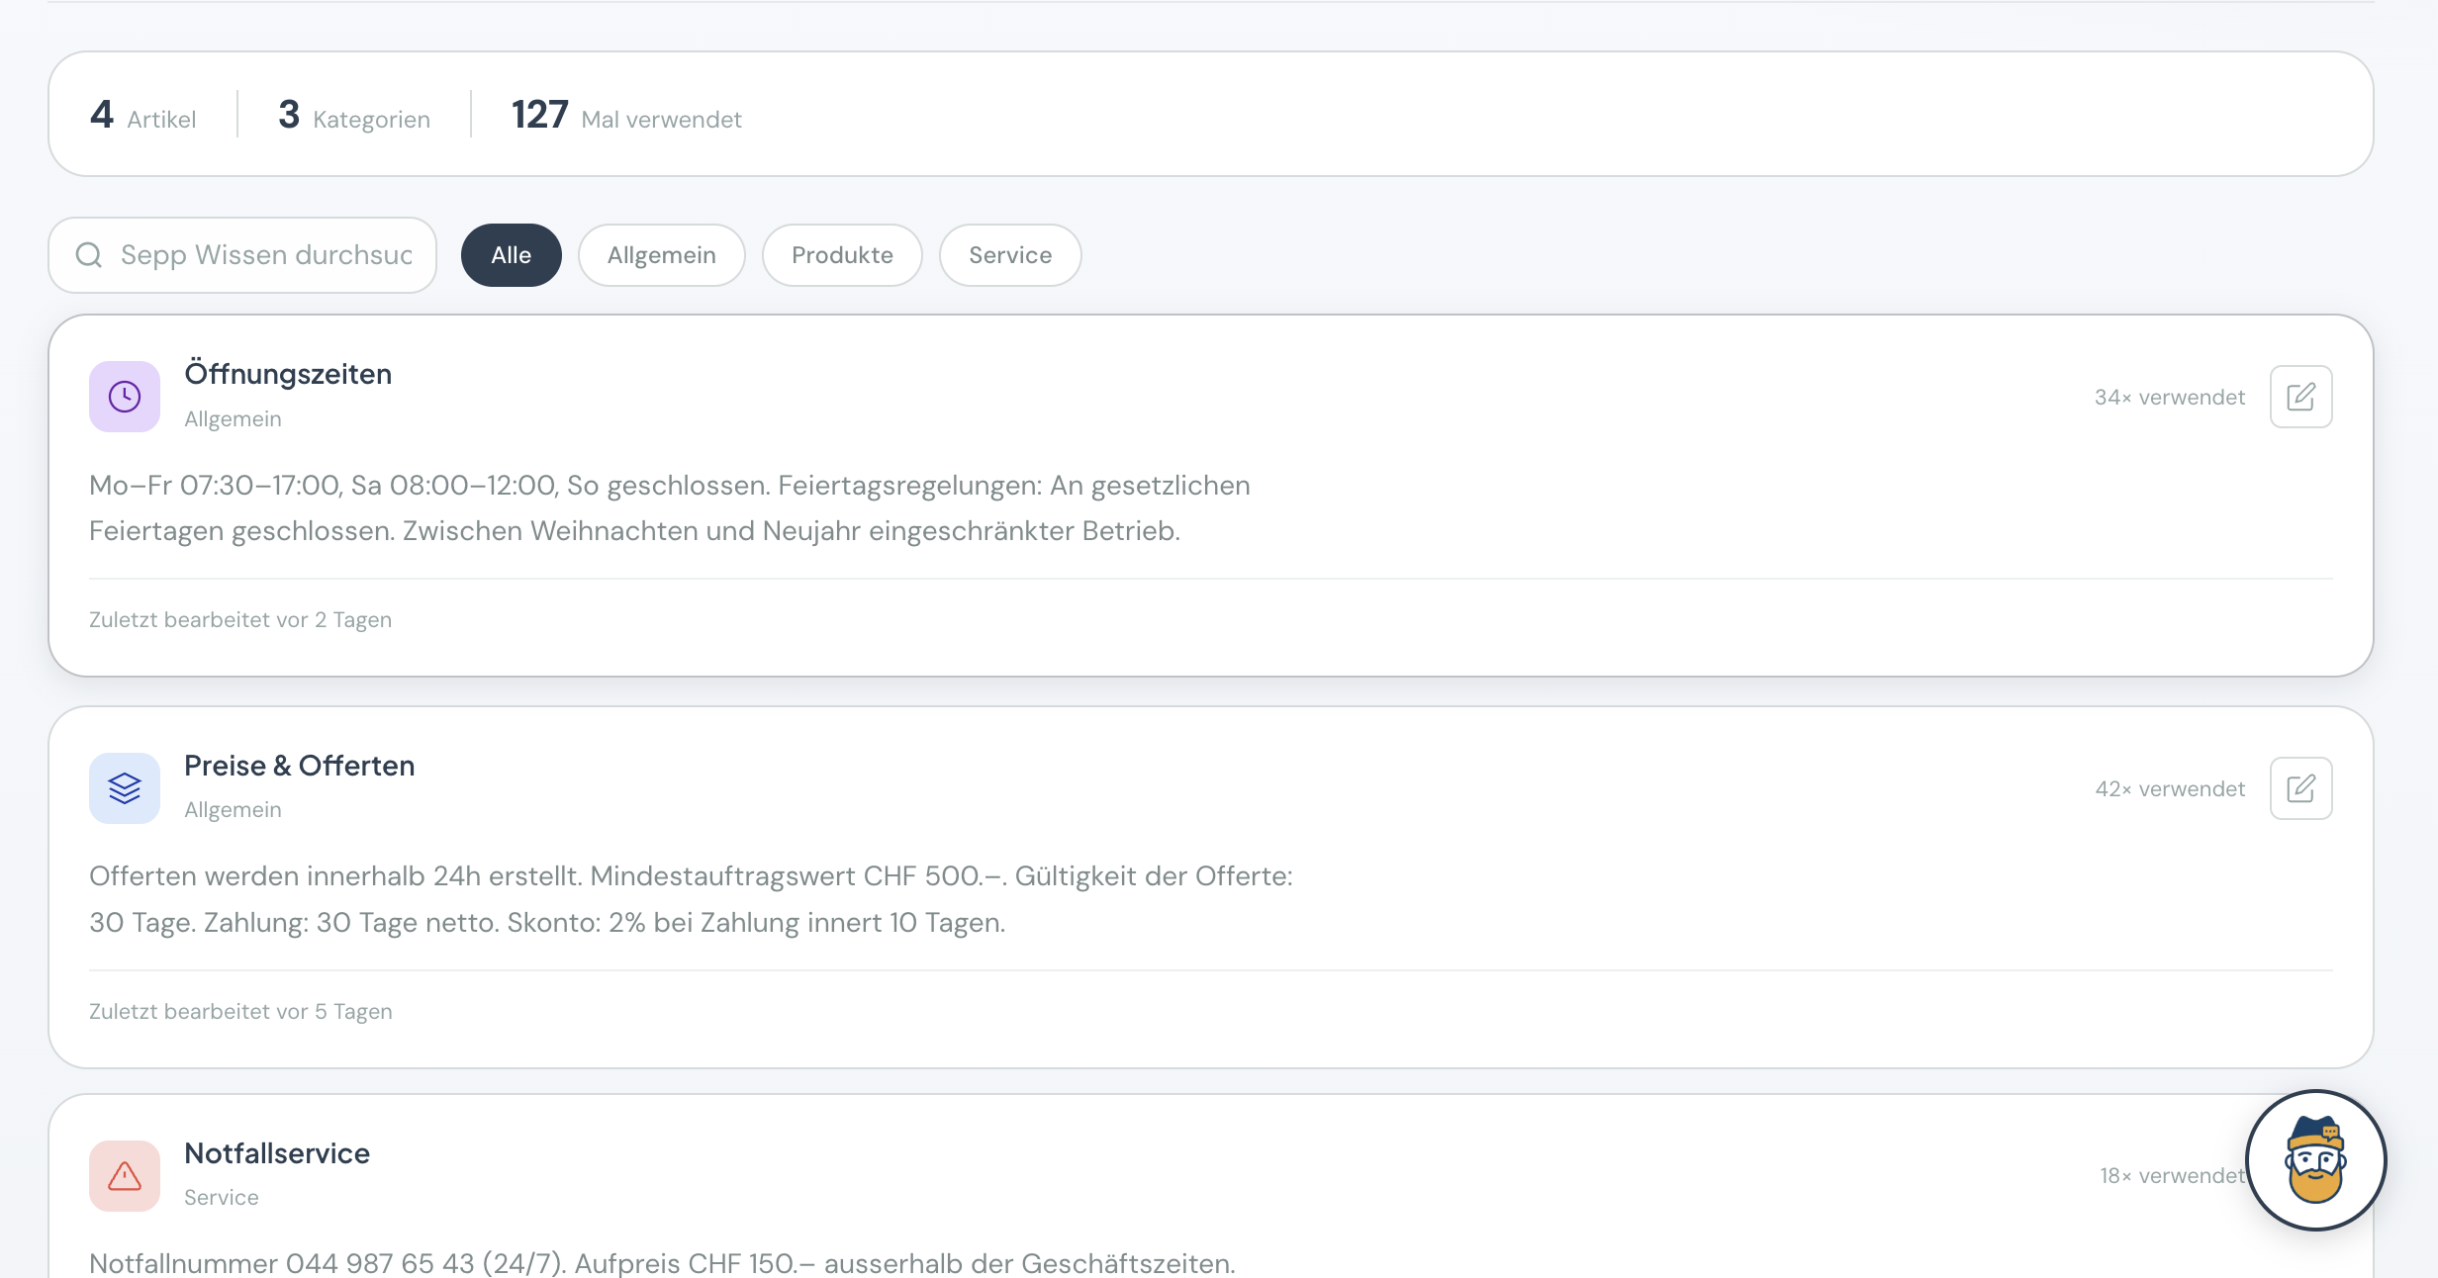Filter articles by Service
The image size is (2438, 1278).
[x=1009, y=255]
